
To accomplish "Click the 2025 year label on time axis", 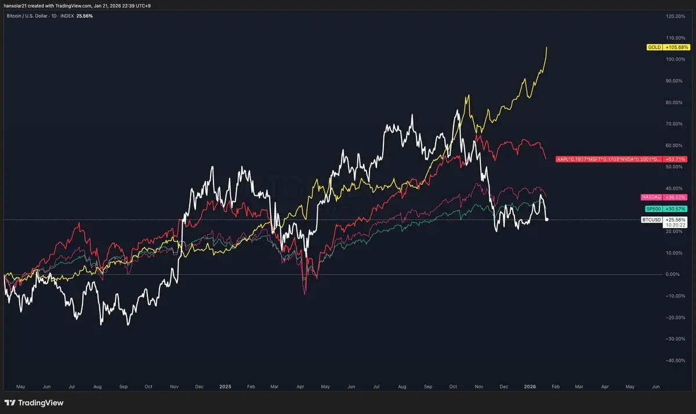I will pyautogui.click(x=224, y=386).
